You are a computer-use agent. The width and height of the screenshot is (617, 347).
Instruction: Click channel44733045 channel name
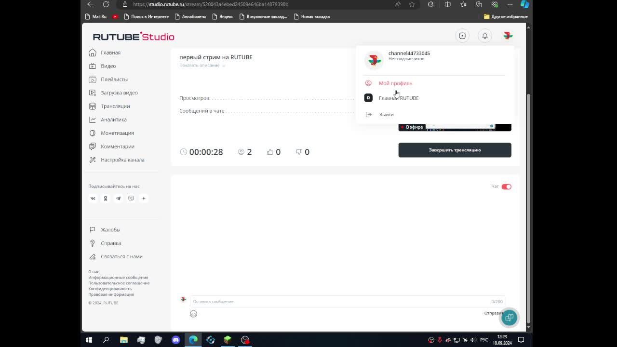coord(409,53)
